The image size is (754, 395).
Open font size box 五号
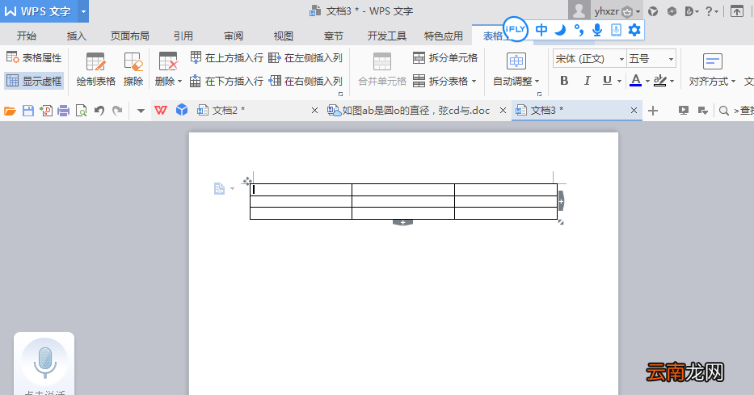(x=651, y=59)
